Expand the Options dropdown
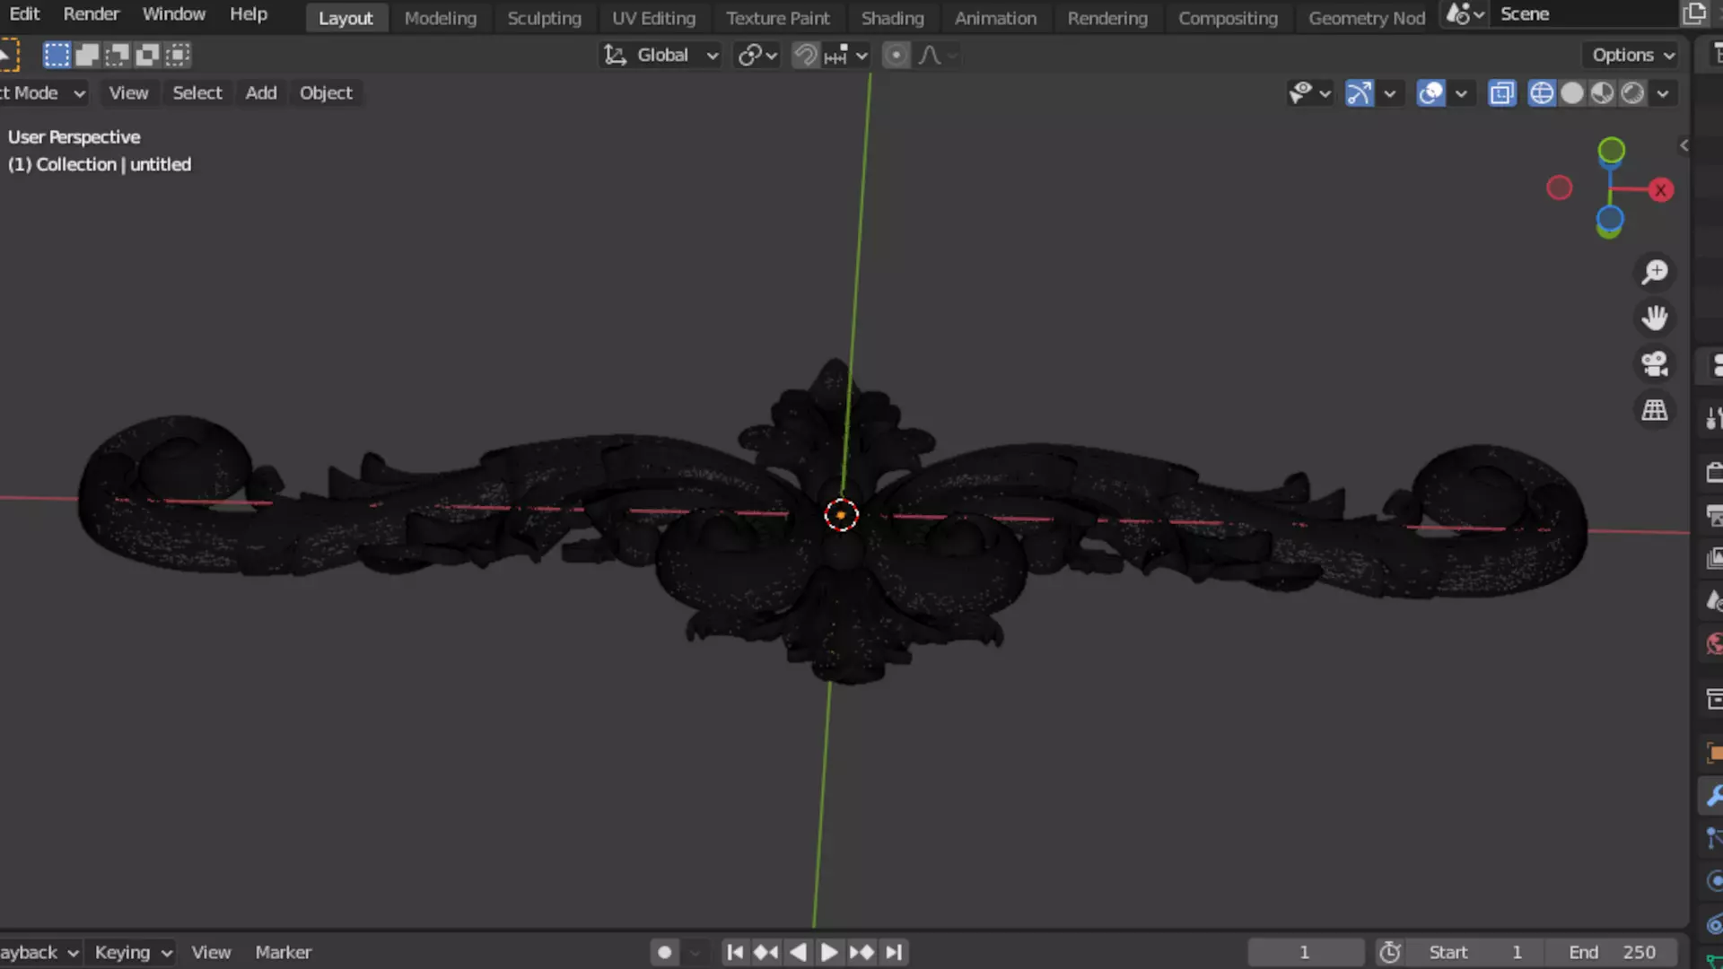Viewport: 1723px width, 969px height. pyautogui.click(x=1632, y=56)
